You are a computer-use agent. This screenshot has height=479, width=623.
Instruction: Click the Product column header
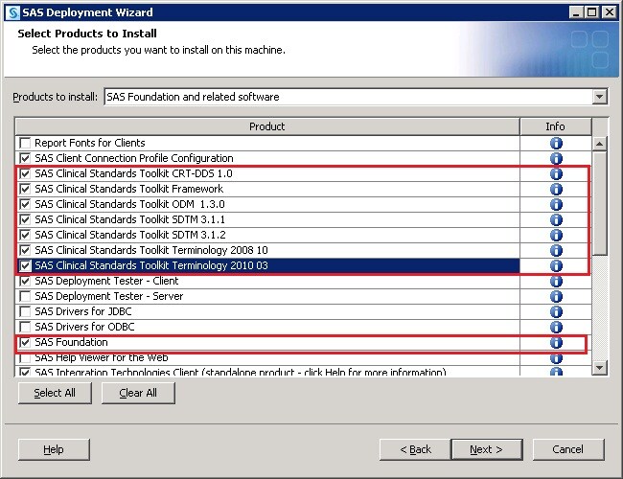click(266, 126)
